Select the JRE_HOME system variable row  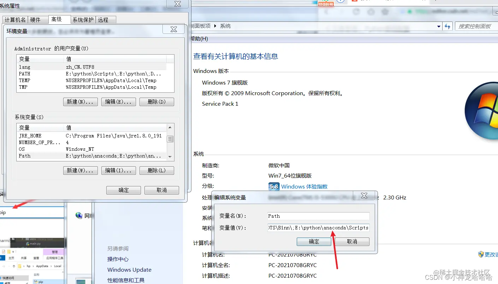click(92, 136)
